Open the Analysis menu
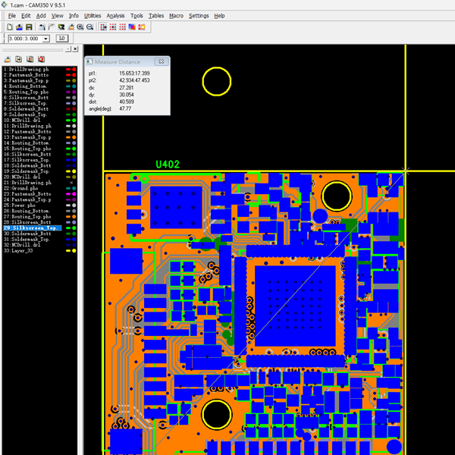This screenshot has height=455, width=455. (116, 15)
